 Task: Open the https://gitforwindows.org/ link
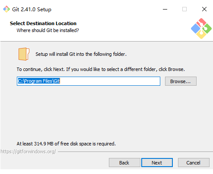pos(28,151)
